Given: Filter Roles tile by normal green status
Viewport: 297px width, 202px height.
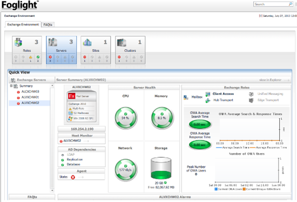Looking at the screenshot, I should click(x=38, y=57).
